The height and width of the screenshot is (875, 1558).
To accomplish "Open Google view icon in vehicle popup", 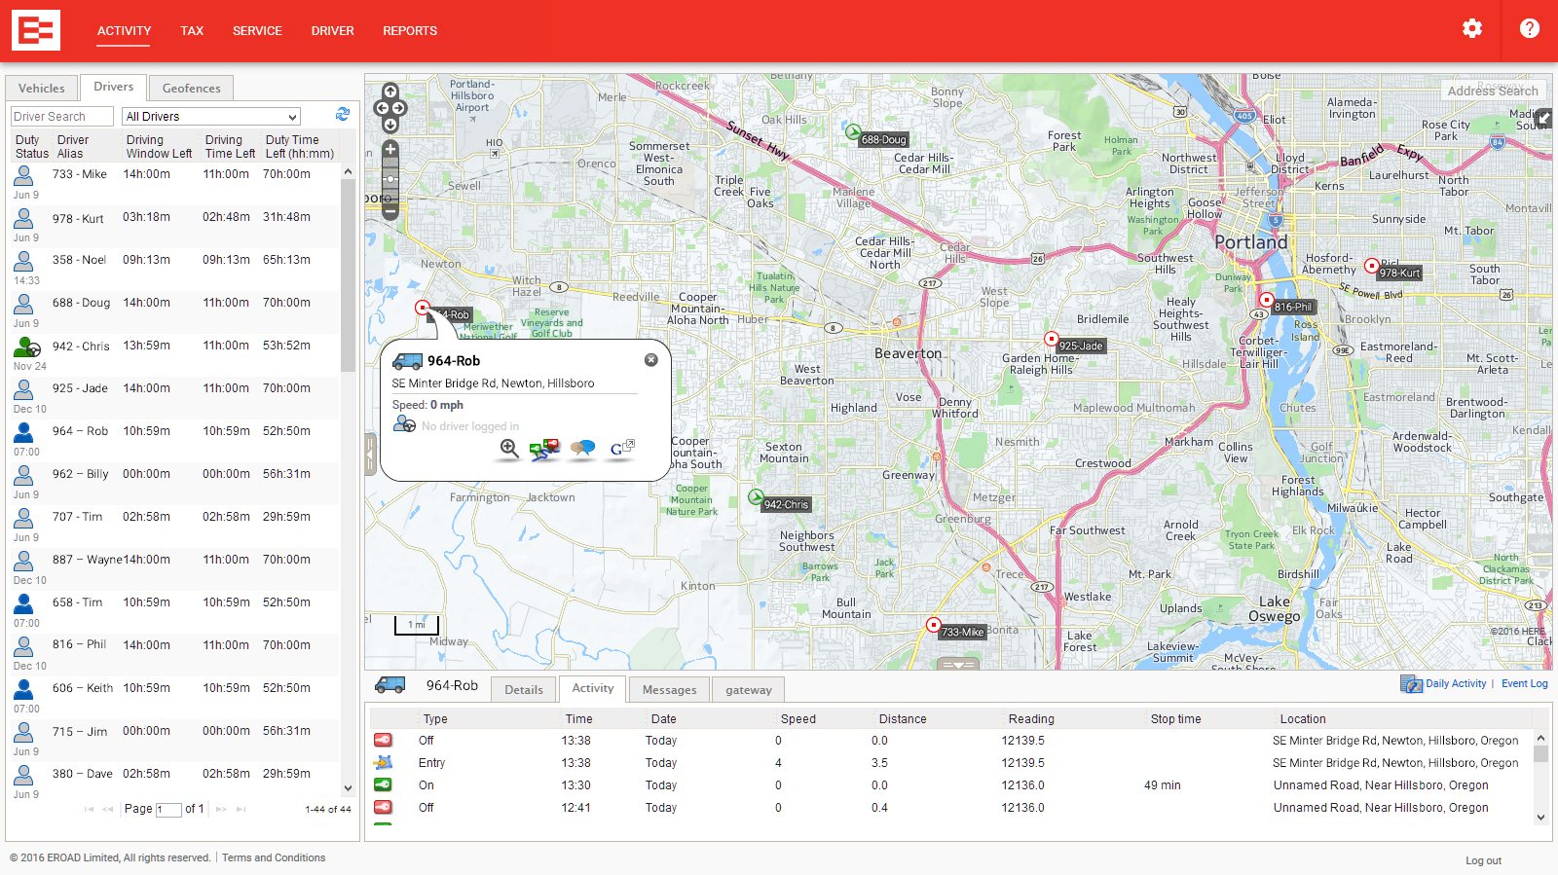I will (x=621, y=449).
